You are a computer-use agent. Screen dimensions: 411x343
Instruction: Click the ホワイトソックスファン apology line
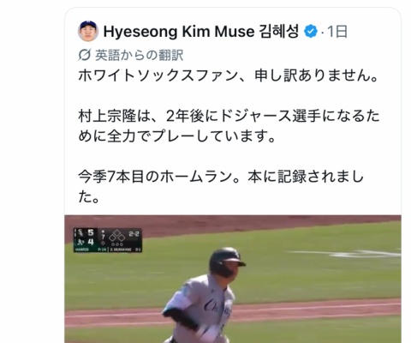[x=229, y=75]
